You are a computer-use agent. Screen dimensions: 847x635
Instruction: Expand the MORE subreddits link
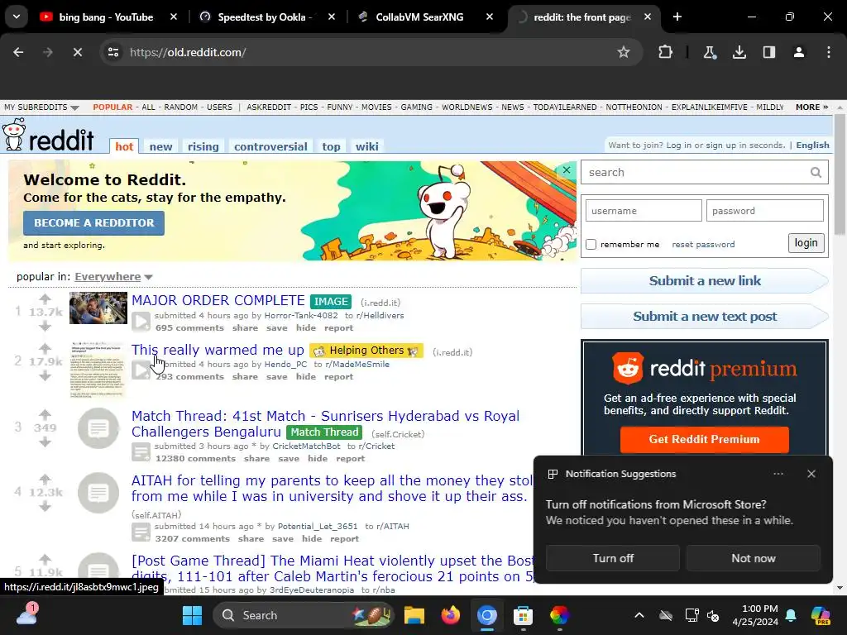click(812, 107)
